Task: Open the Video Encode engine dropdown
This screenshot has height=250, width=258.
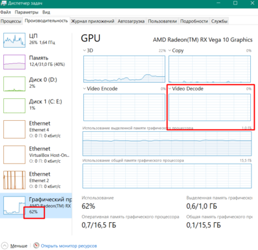Action: tap(84, 89)
